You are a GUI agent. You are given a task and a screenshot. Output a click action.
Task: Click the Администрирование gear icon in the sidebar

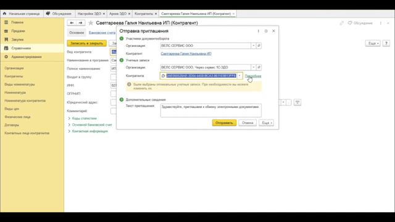pyautogui.click(x=6, y=57)
